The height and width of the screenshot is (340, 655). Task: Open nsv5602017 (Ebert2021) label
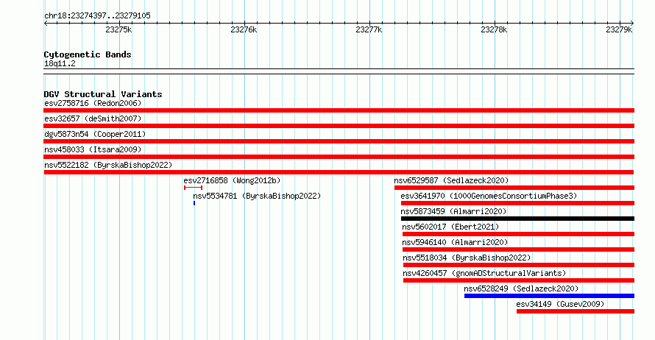point(450,227)
